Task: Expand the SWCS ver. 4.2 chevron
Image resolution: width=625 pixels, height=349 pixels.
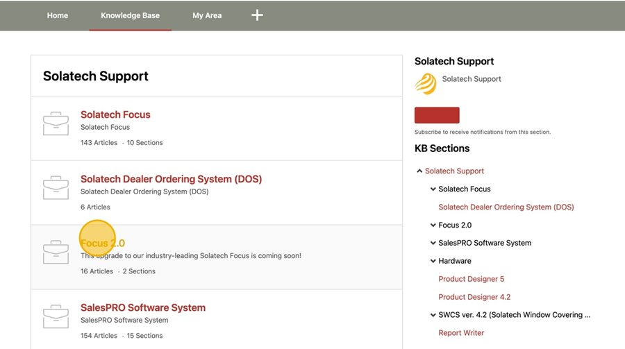Action: (433, 315)
